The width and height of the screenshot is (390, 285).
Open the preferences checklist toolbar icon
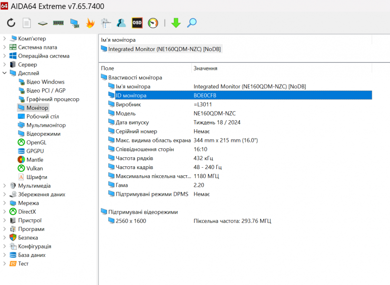(x=106, y=23)
